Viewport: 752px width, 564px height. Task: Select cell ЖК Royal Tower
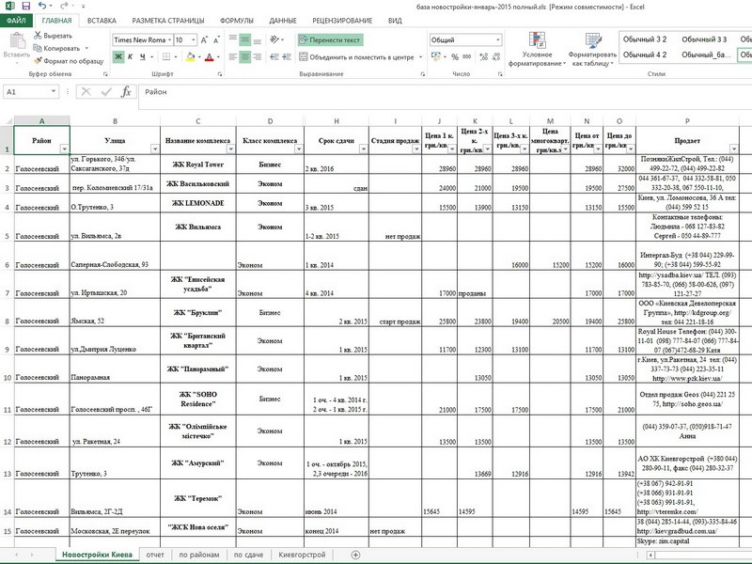click(x=197, y=164)
